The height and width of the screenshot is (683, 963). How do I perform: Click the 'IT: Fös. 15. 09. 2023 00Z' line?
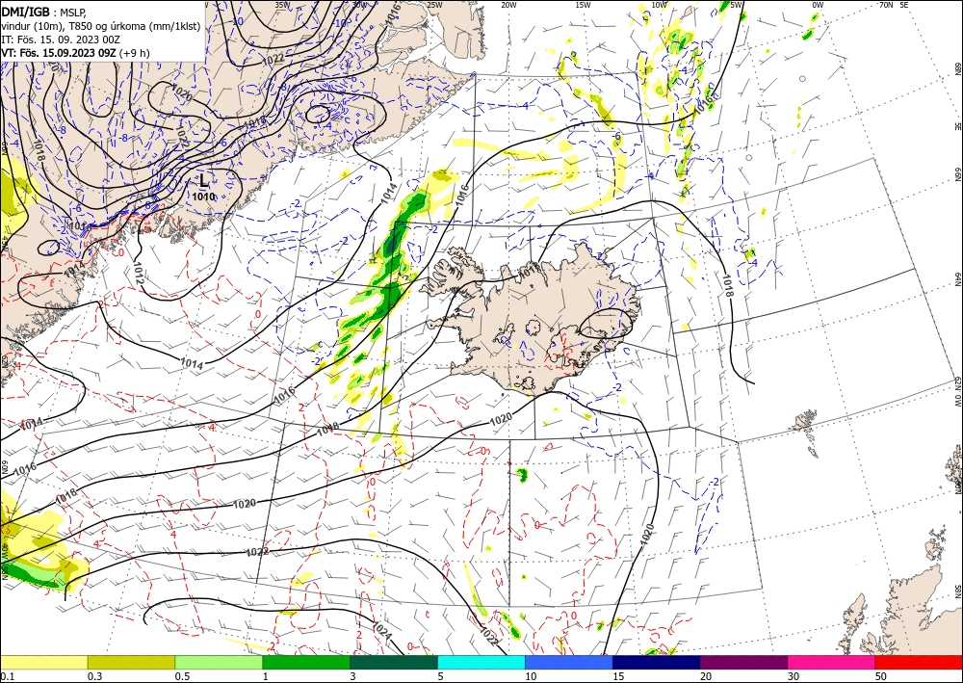pyautogui.click(x=61, y=39)
